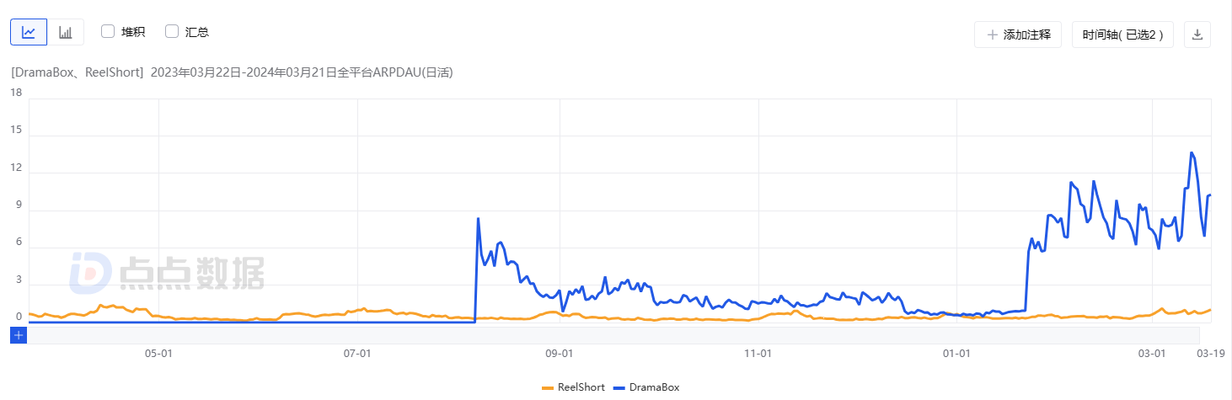Viewport: 1232px width, 400px height.
Task: Pick the 11-01 x-axis date label
Action: (759, 355)
